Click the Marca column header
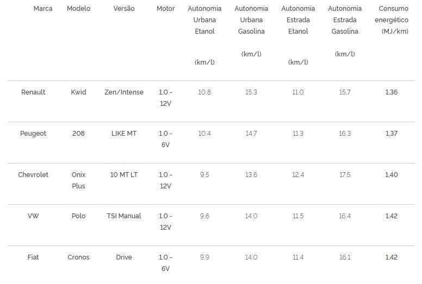422x284 pixels. [43, 9]
